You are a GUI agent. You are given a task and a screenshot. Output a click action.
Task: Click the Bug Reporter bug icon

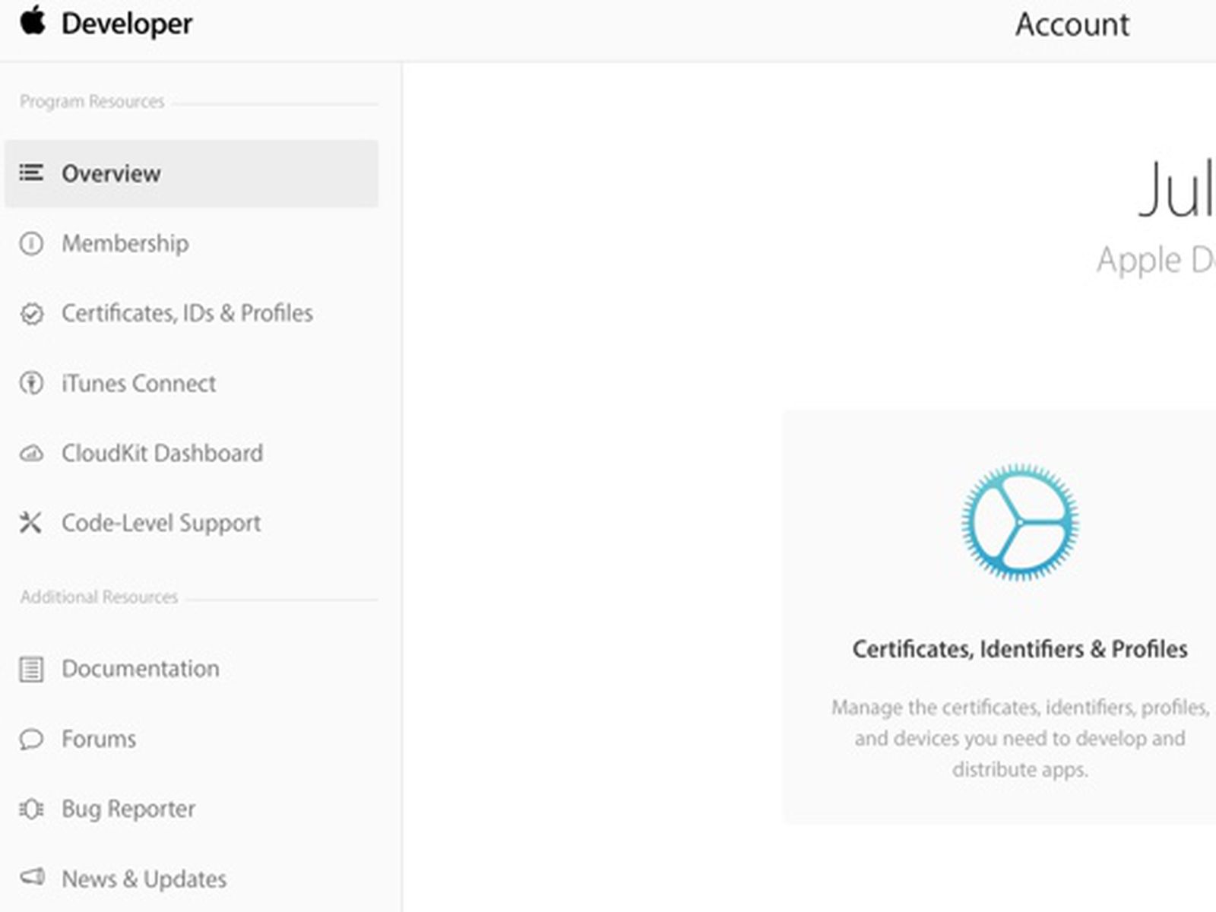[31, 809]
